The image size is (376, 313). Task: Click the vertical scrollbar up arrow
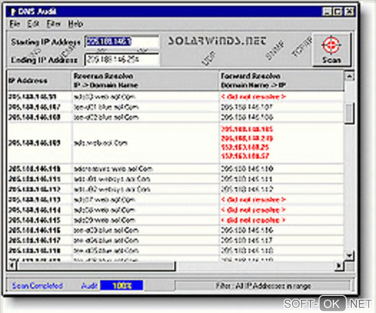click(x=349, y=76)
